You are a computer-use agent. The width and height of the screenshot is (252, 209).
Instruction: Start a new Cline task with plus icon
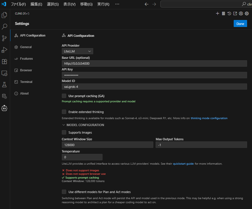click(x=217, y=14)
